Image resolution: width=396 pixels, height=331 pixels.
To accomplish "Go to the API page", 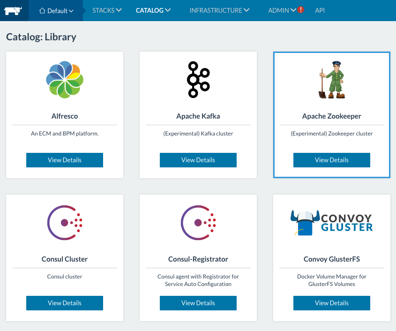I will tap(320, 10).
